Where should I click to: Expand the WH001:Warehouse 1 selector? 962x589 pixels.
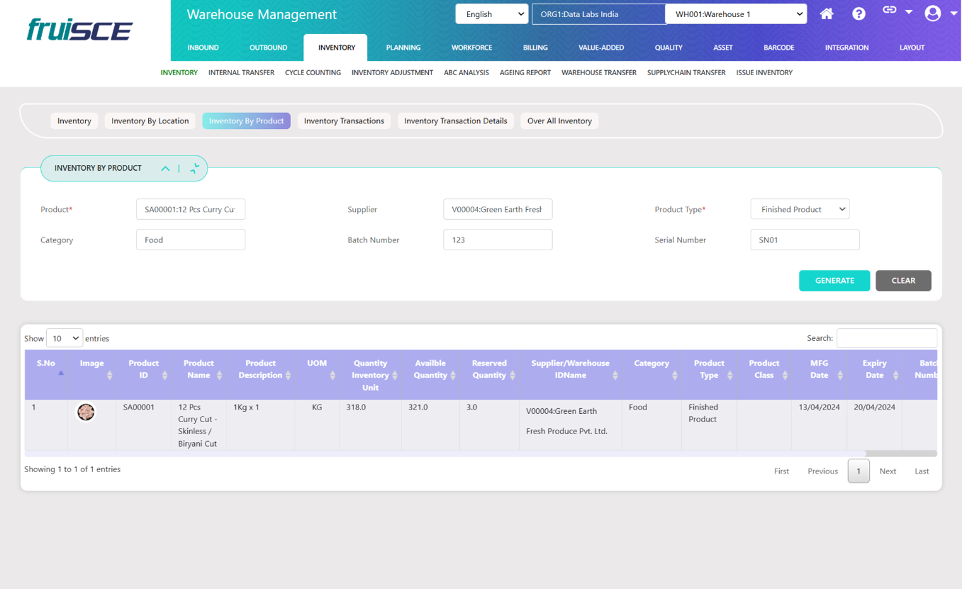736,14
